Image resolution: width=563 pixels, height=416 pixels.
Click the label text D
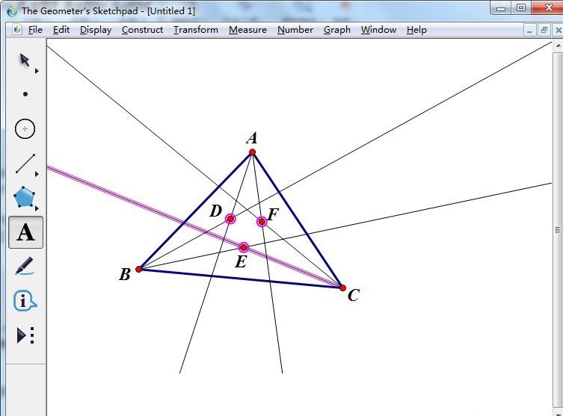(x=215, y=211)
